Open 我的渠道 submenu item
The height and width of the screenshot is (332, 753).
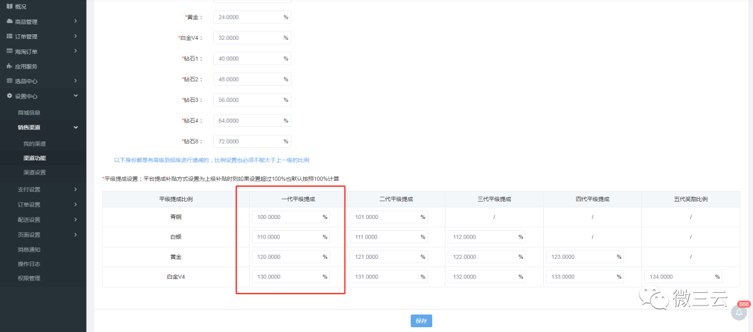(35, 144)
